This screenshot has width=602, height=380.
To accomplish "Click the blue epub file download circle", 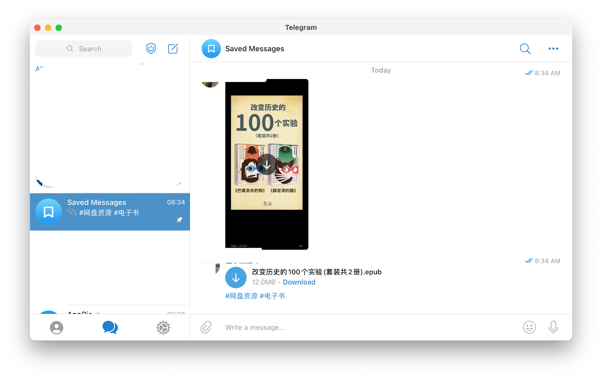I will pos(236,278).
